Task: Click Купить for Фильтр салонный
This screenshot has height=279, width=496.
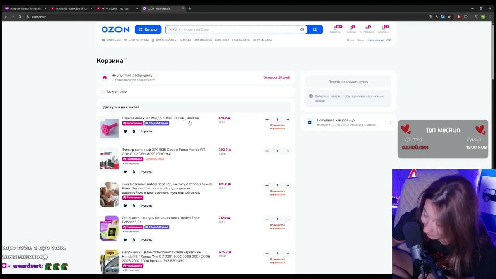Action: click(x=146, y=172)
